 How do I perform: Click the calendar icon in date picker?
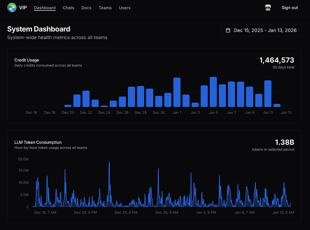(228, 30)
